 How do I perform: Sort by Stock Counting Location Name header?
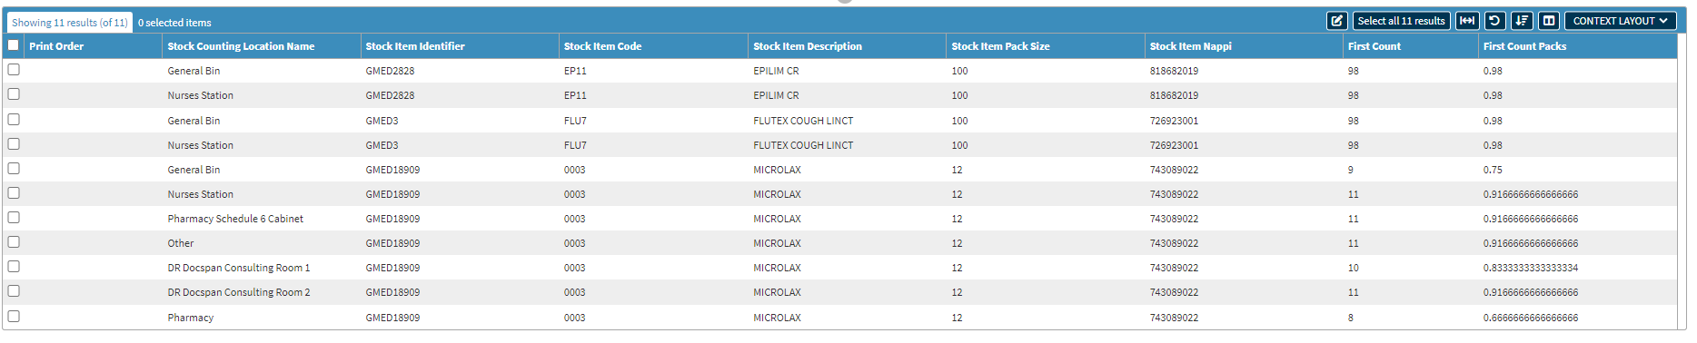(241, 46)
